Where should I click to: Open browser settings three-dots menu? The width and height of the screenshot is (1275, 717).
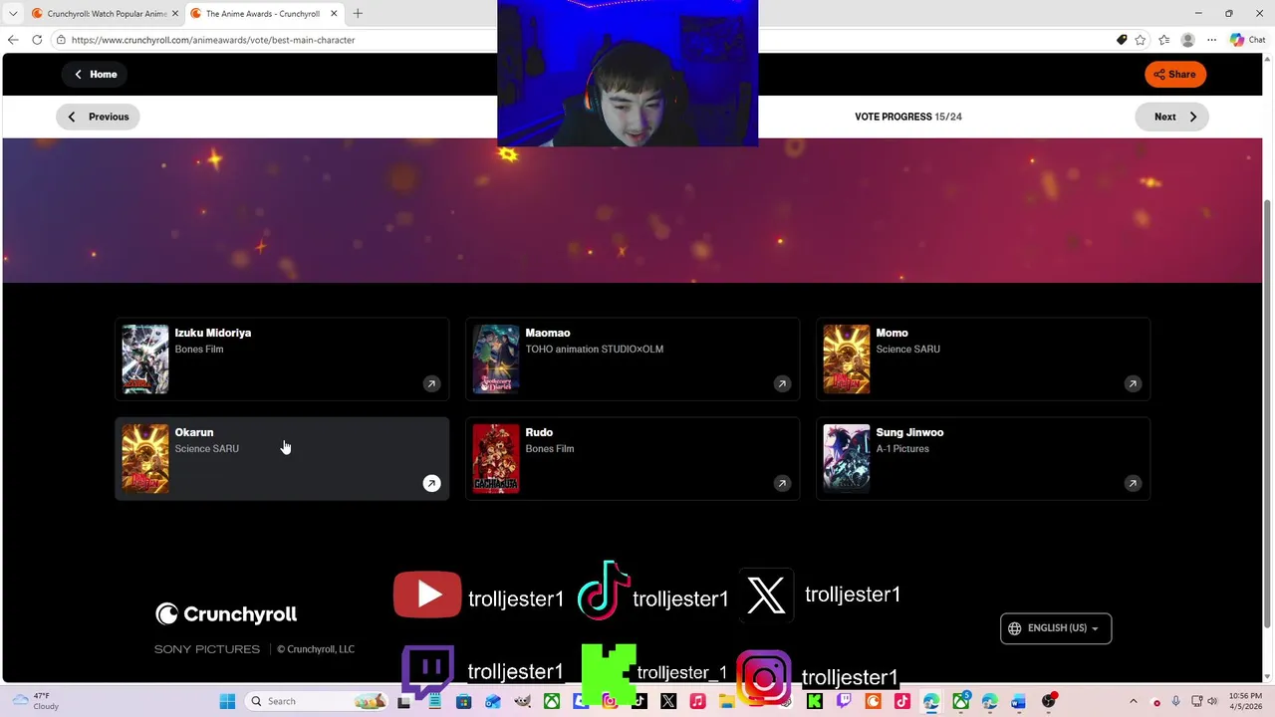point(1211,40)
